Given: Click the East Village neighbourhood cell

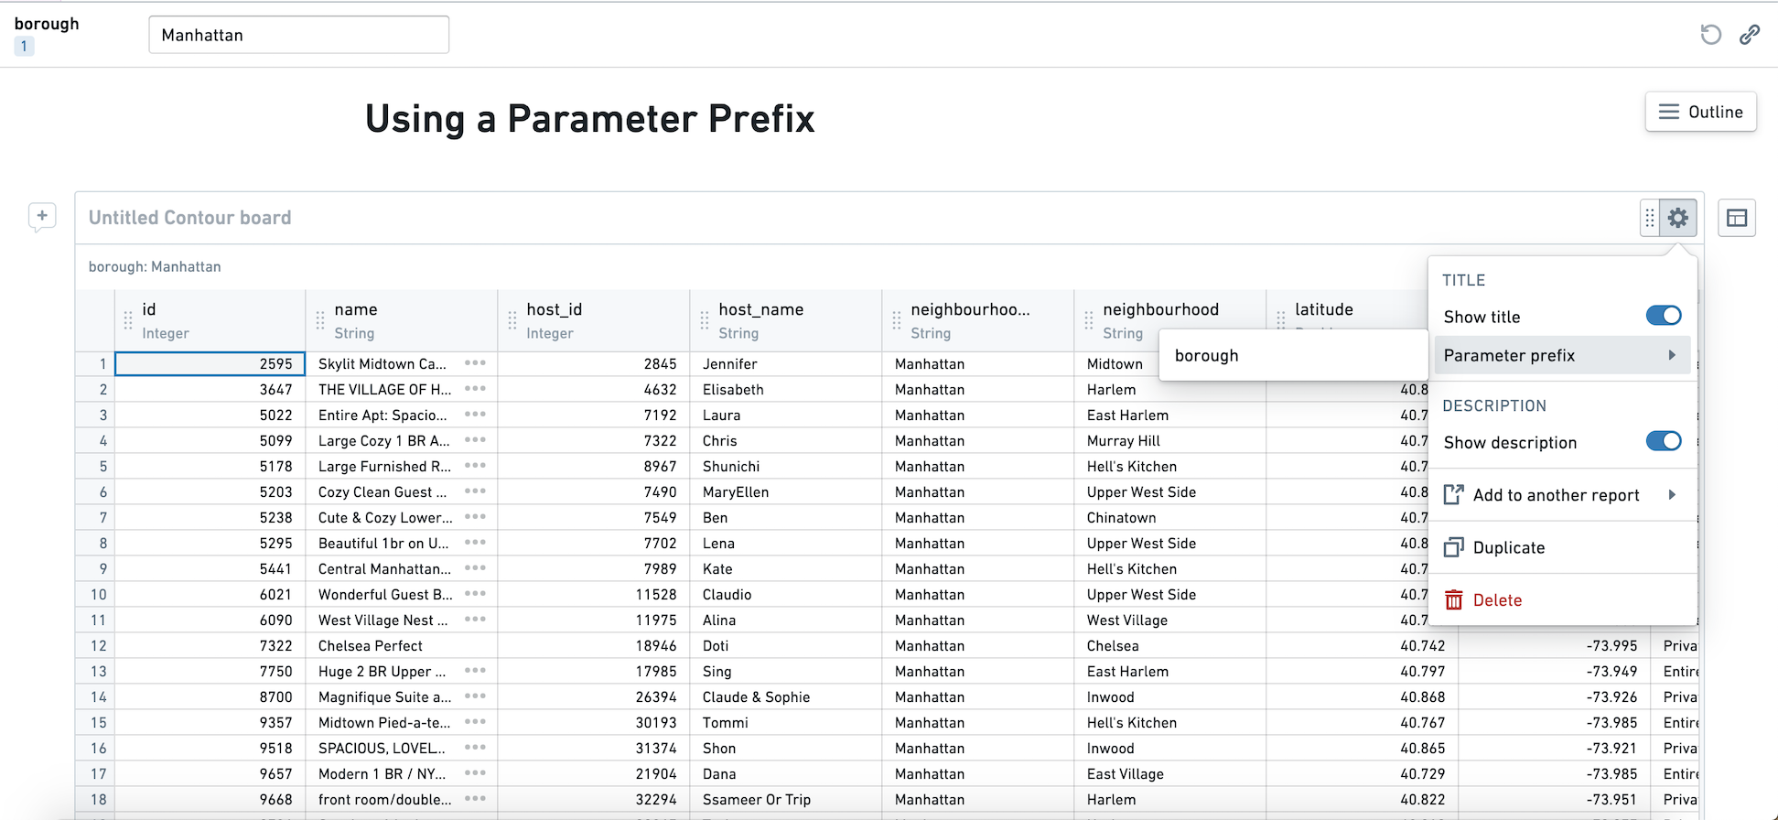Looking at the screenshot, I should (x=1169, y=773).
